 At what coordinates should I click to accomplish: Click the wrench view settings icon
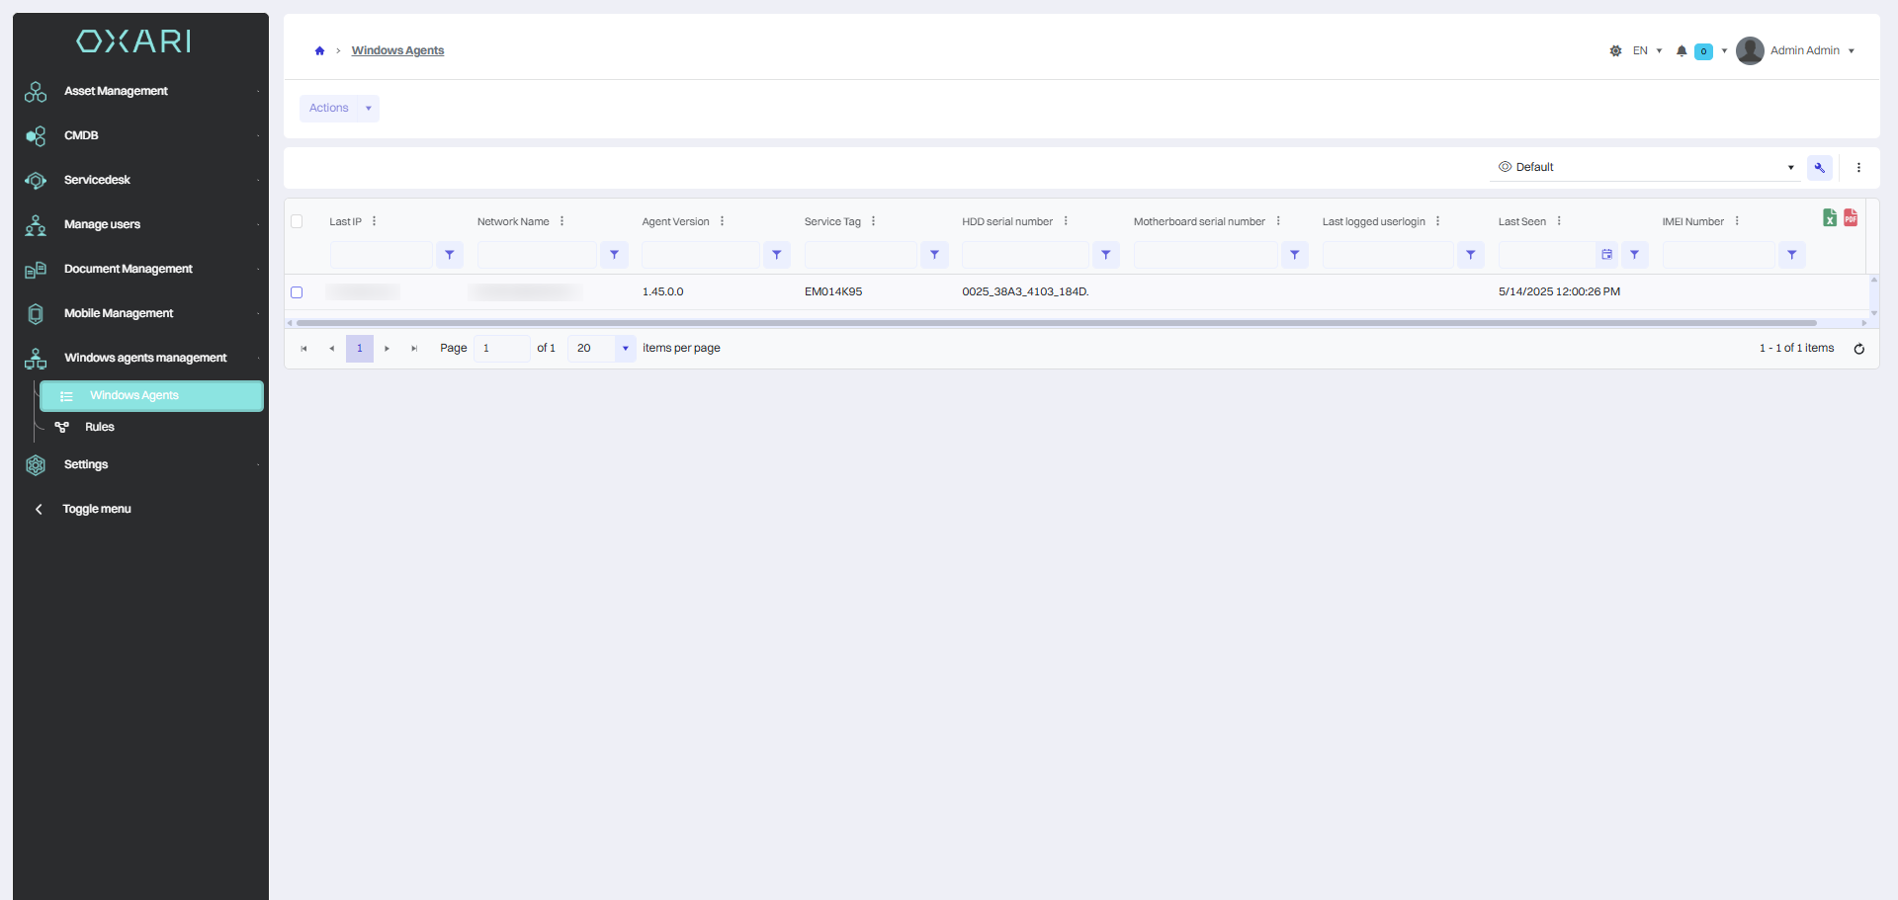point(1820,168)
